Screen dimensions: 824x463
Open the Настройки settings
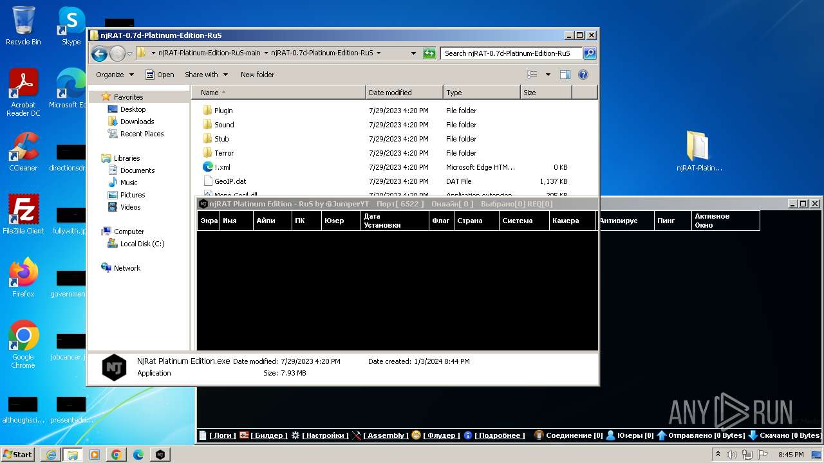[325, 435]
